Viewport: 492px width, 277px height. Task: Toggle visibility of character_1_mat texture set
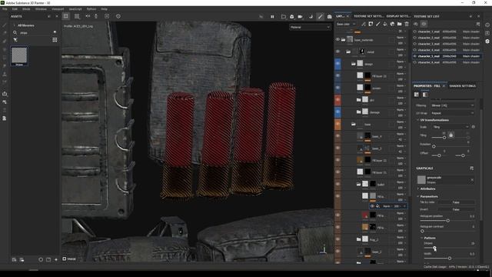[x=415, y=32]
